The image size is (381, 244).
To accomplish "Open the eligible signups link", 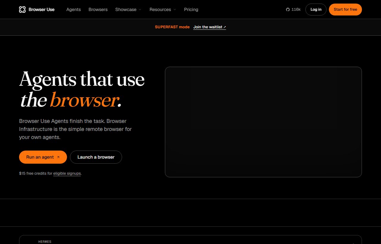I will pos(67,173).
